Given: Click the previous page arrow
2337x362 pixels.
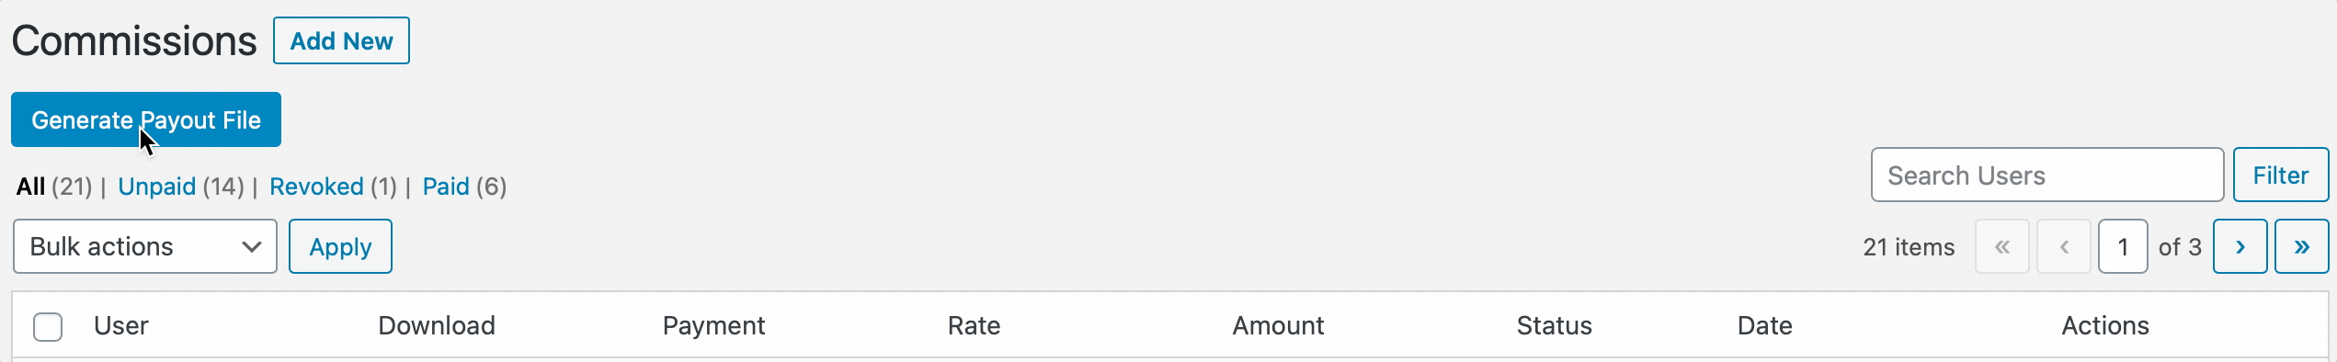Looking at the screenshot, I should tap(2064, 246).
